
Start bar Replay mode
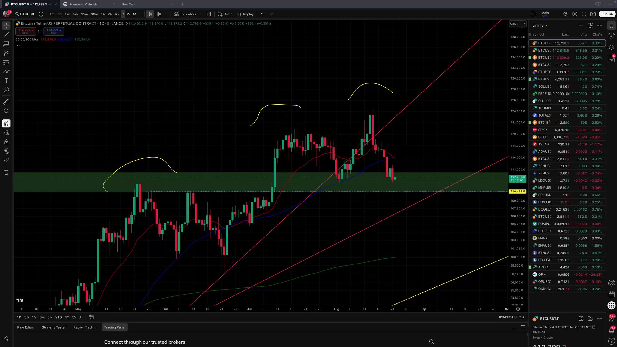pyautogui.click(x=245, y=14)
